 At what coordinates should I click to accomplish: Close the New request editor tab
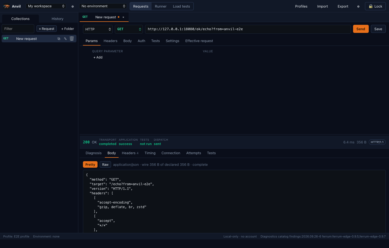(x=123, y=17)
